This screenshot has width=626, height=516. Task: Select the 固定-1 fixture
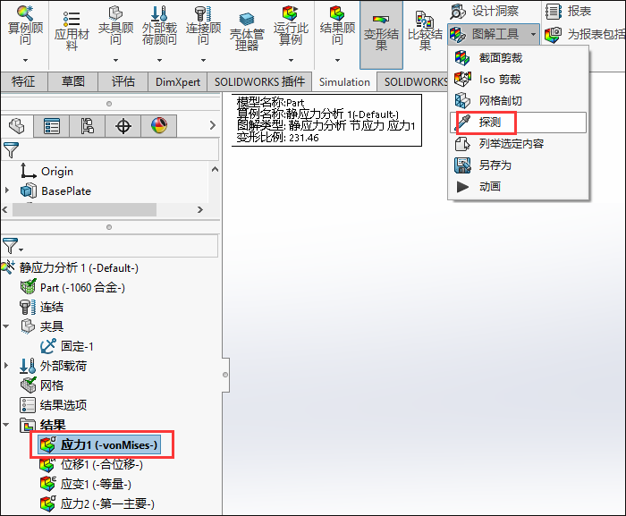pyautogui.click(x=77, y=346)
